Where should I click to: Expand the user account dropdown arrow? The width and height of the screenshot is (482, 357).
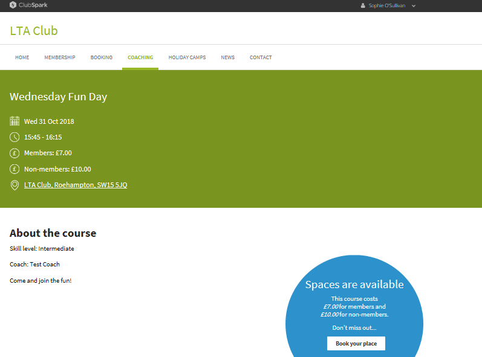[x=414, y=5]
